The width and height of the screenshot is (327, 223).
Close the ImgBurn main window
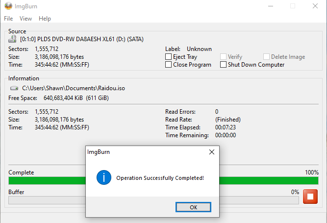pyautogui.click(x=315, y=6)
